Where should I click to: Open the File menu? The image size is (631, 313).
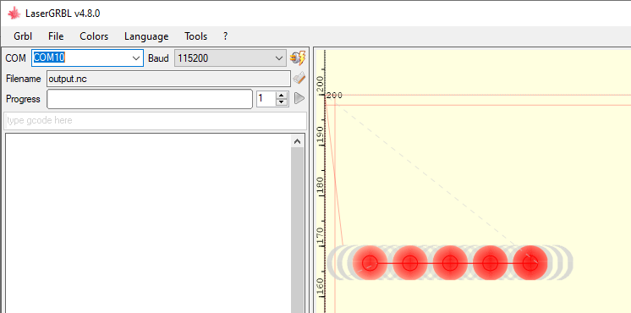56,36
